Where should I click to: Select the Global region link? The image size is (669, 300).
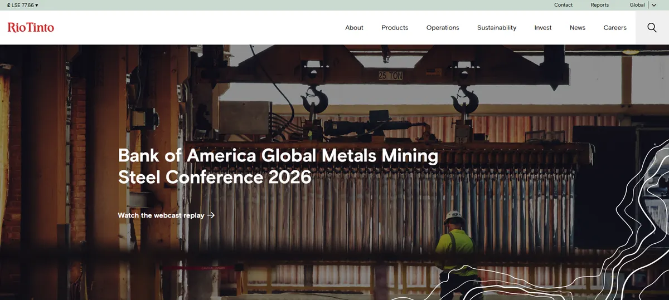(x=637, y=5)
